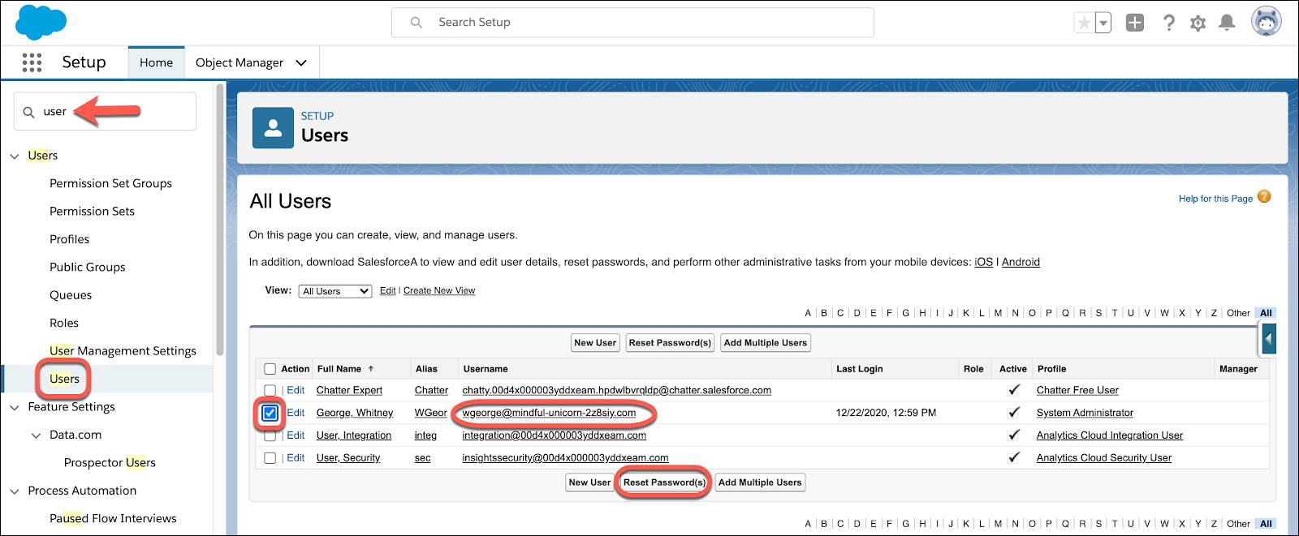The image size is (1299, 536).
Task: Open the Help question mark icon
Action: tap(1168, 23)
